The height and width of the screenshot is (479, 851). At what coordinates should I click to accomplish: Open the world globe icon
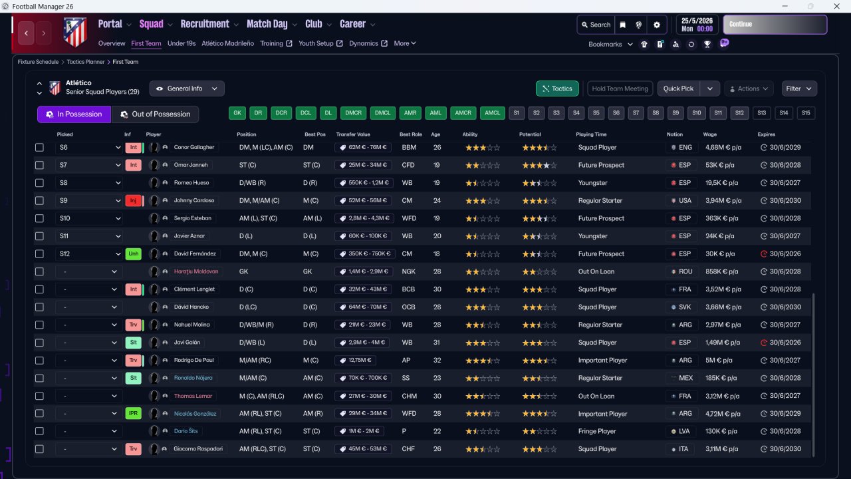coord(639,25)
